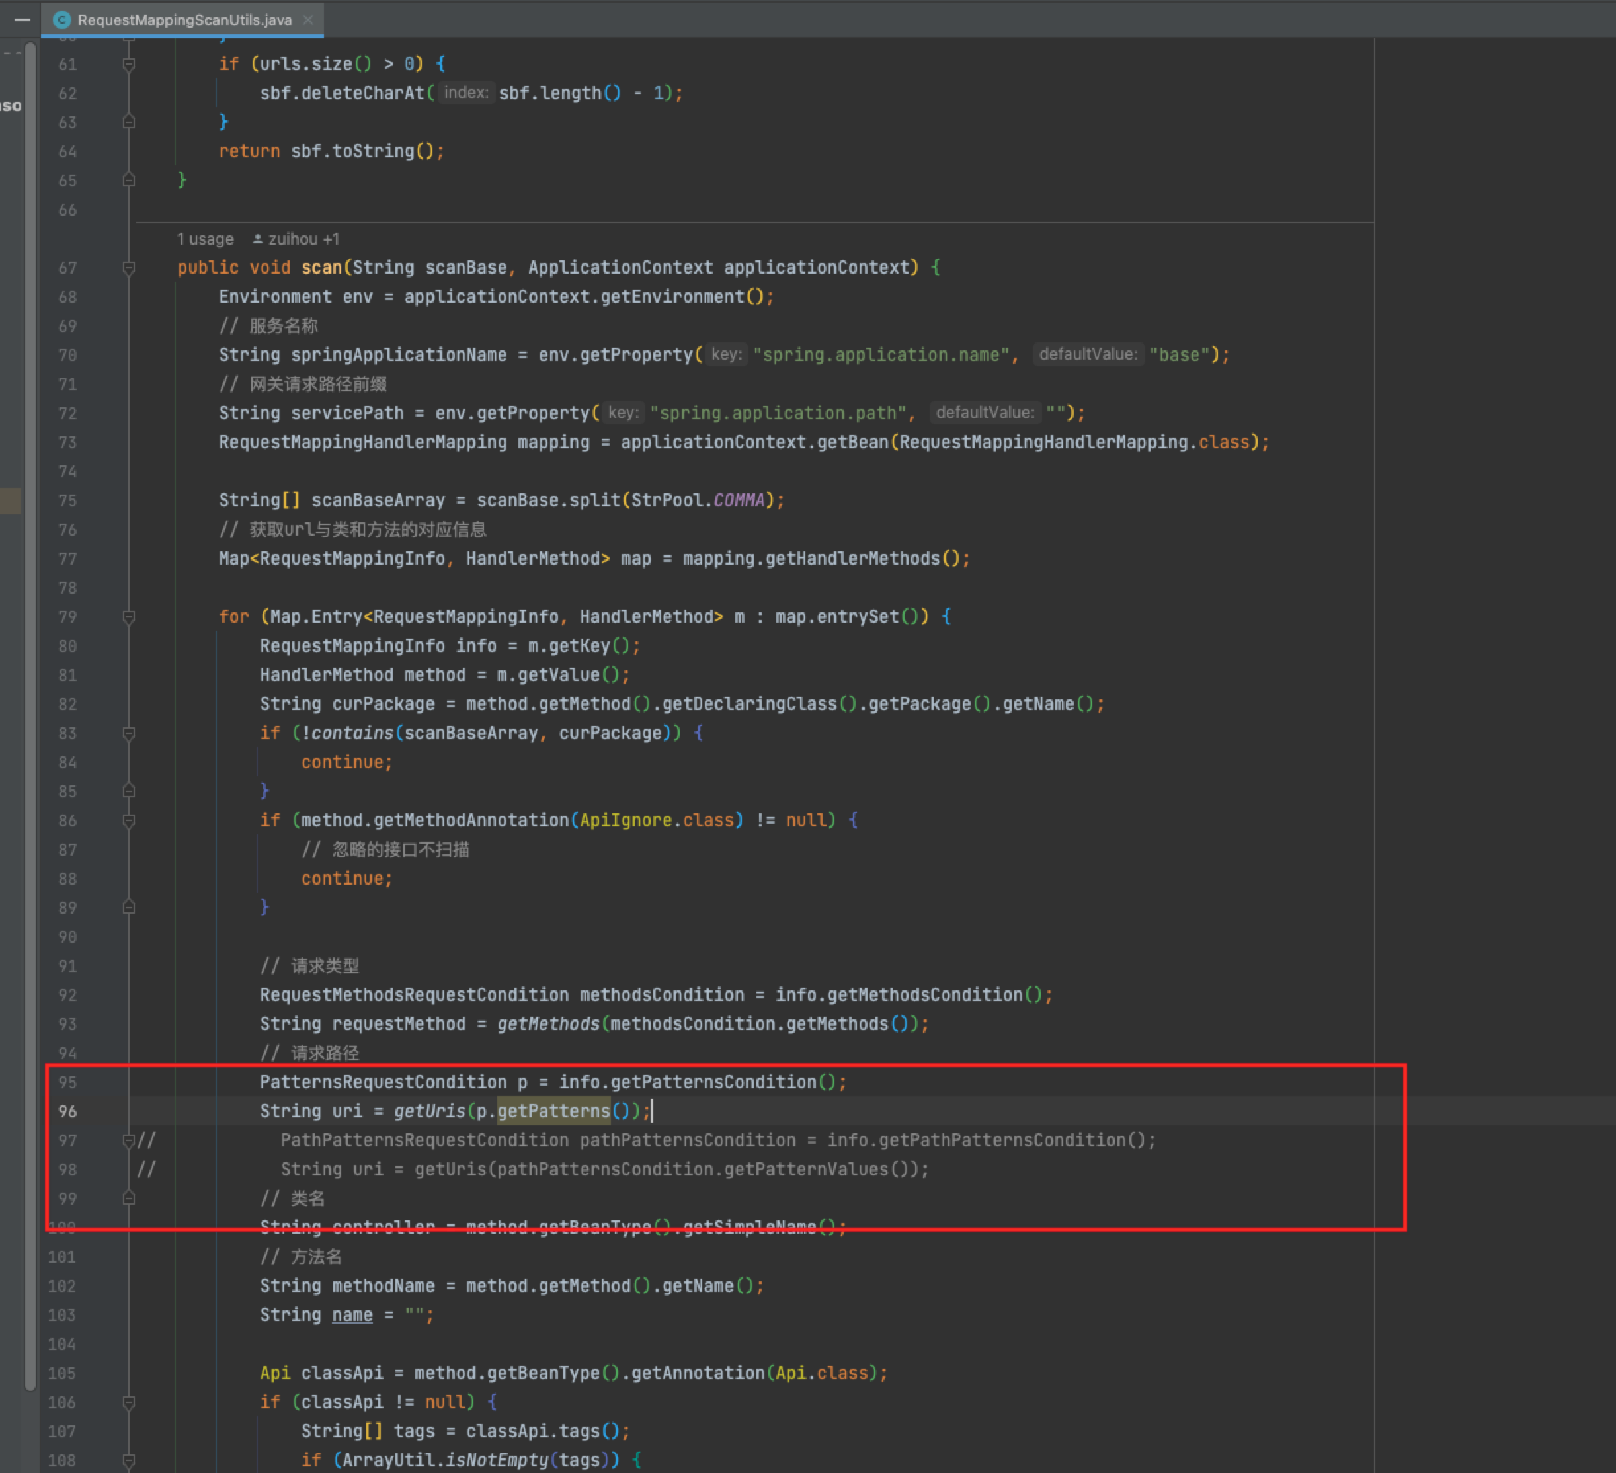
Task: Click the fold marker beside line 83
Action: tap(129, 733)
